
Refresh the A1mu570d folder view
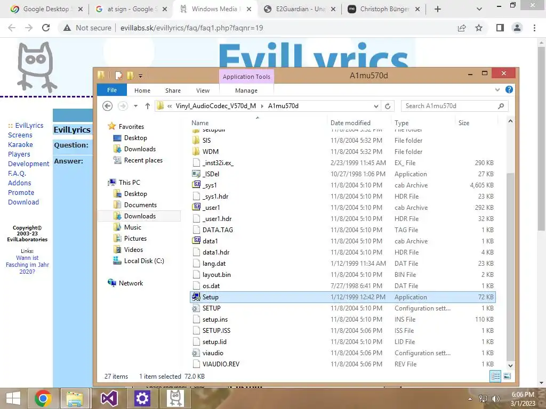(x=388, y=106)
